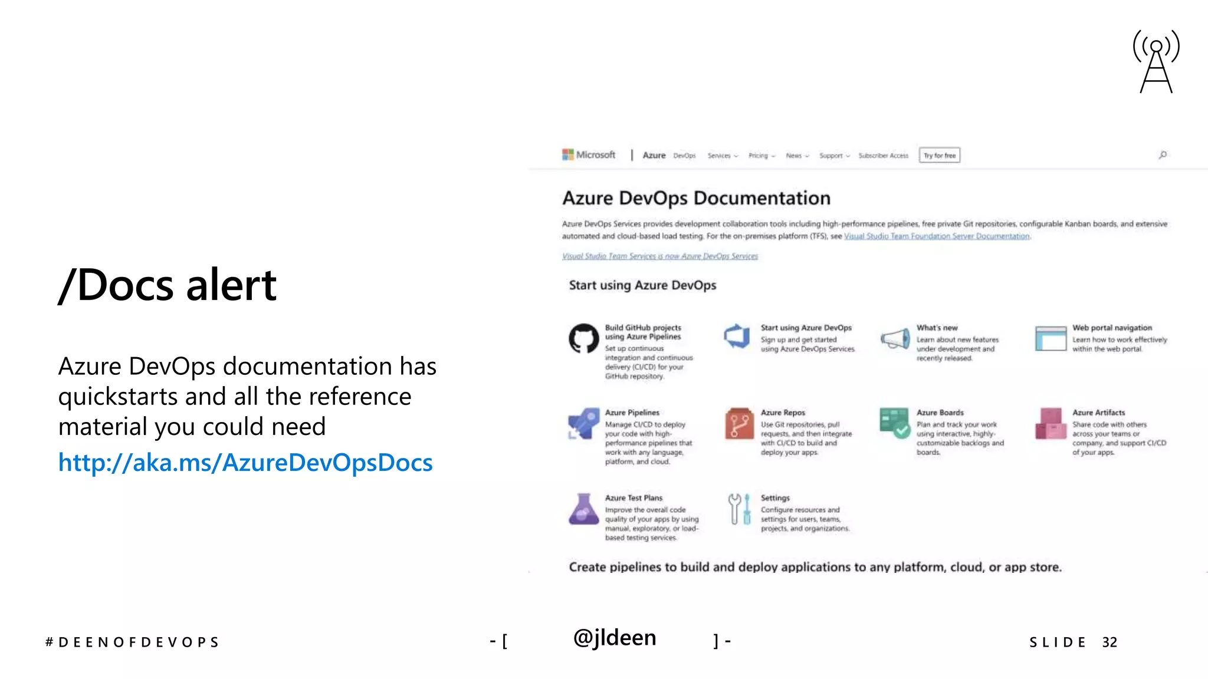This screenshot has width=1208, height=679.
Task: Click the 'Create pipelines to build and deploy' heading
Action: point(815,567)
